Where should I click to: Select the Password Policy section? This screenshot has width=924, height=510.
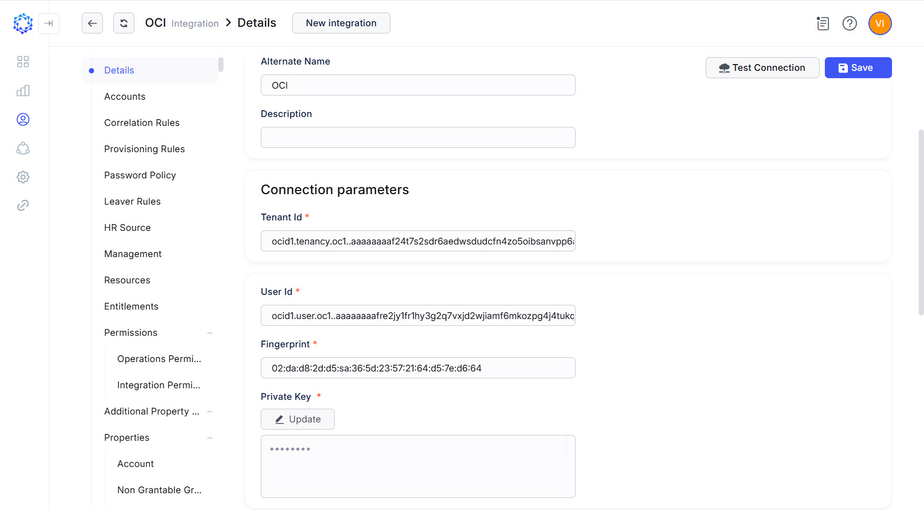(140, 175)
